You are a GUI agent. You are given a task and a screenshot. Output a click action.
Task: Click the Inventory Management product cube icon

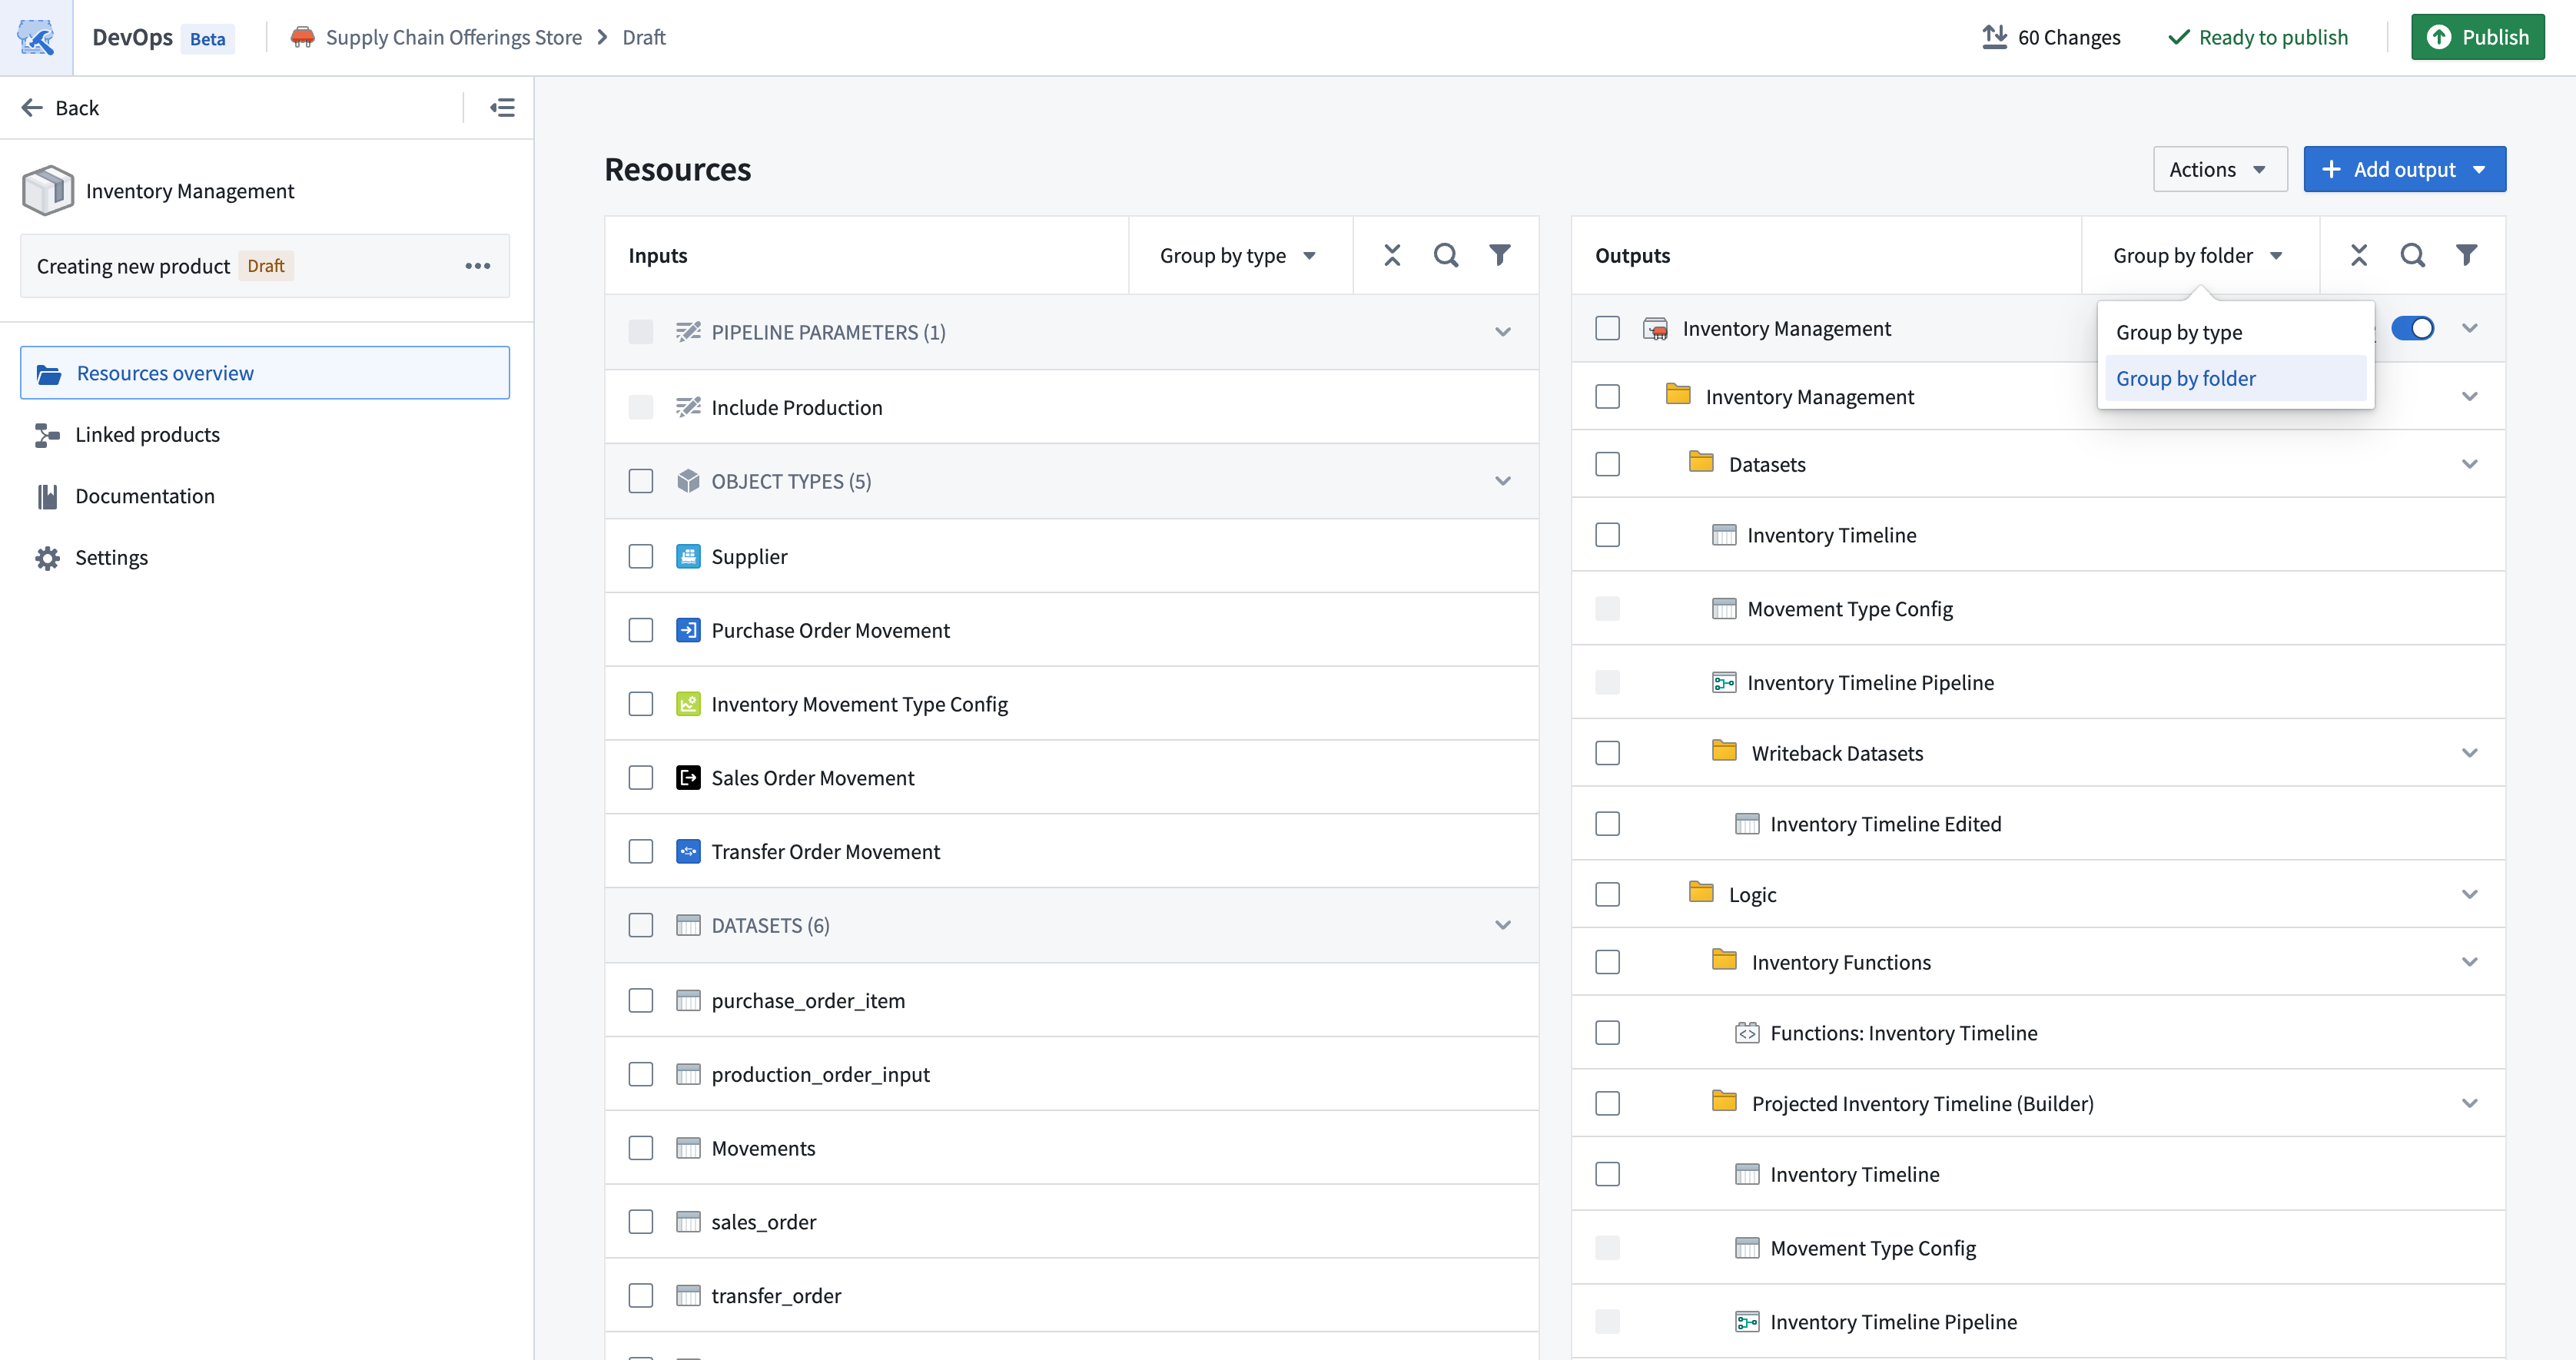48,190
